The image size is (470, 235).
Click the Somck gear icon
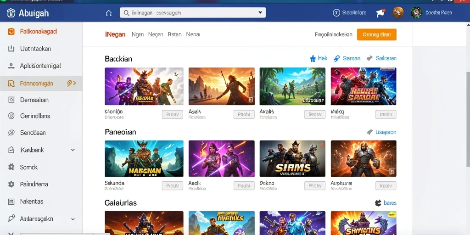[11, 167]
